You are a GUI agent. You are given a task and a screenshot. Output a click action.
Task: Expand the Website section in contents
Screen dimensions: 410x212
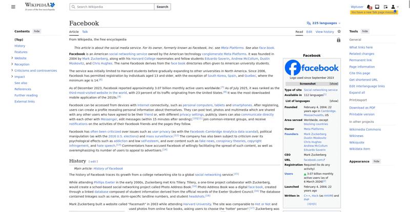(x=12, y=58)
